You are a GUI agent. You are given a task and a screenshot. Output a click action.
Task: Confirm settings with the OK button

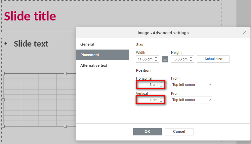point(147,132)
